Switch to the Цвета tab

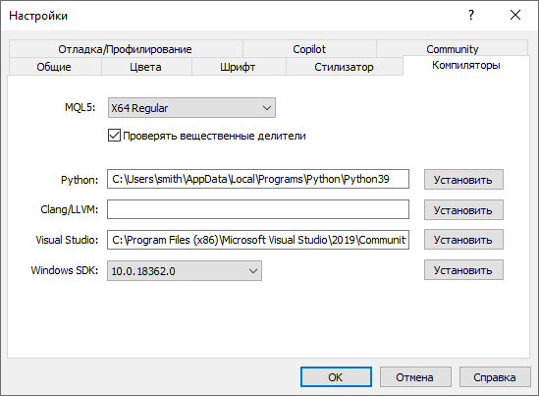145,67
